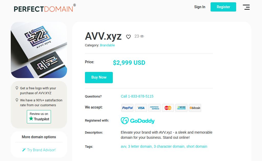Open Try Brand Advisor link
This screenshot has width=262, height=161.
tap(39, 150)
